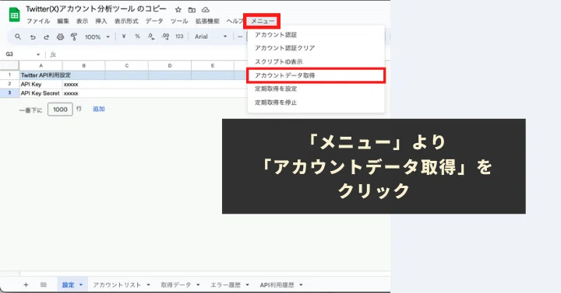Screen dimensions: 561x293
Task: Star this spreadsheet document
Action: pyautogui.click(x=178, y=9)
